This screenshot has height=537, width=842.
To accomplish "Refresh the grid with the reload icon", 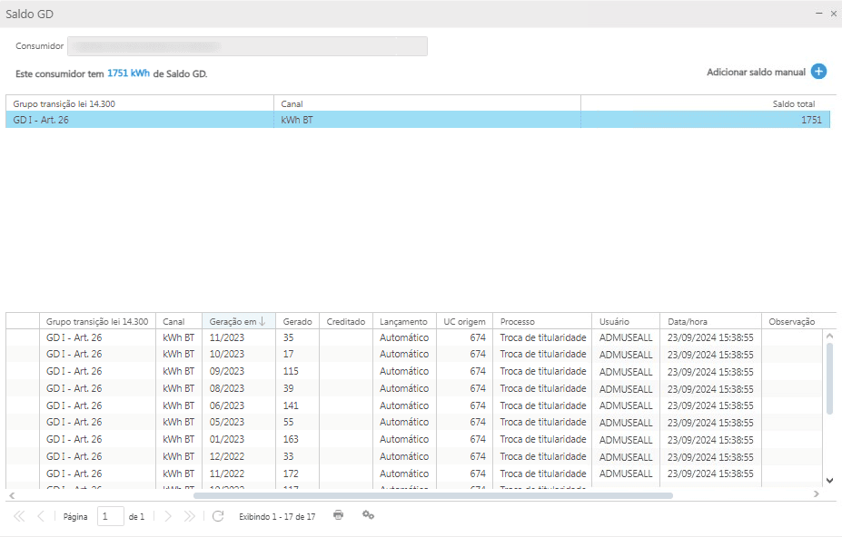I will [218, 516].
